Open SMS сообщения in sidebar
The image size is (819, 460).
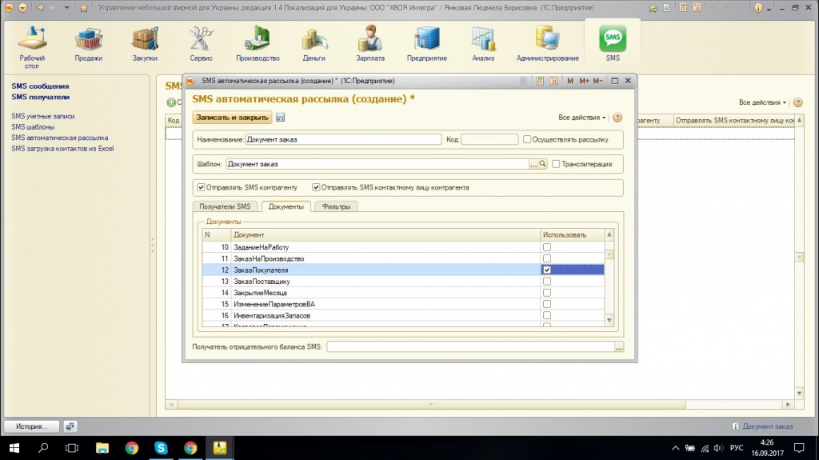(40, 86)
